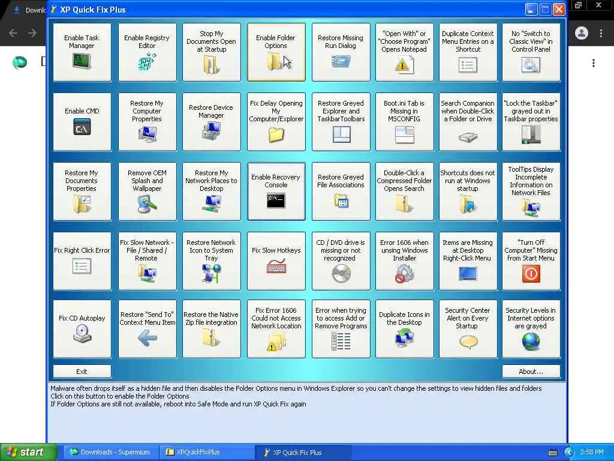Screen dimensions: 614x461
Task: Click Enable Recovery Console tile
Action: [276, 191]
